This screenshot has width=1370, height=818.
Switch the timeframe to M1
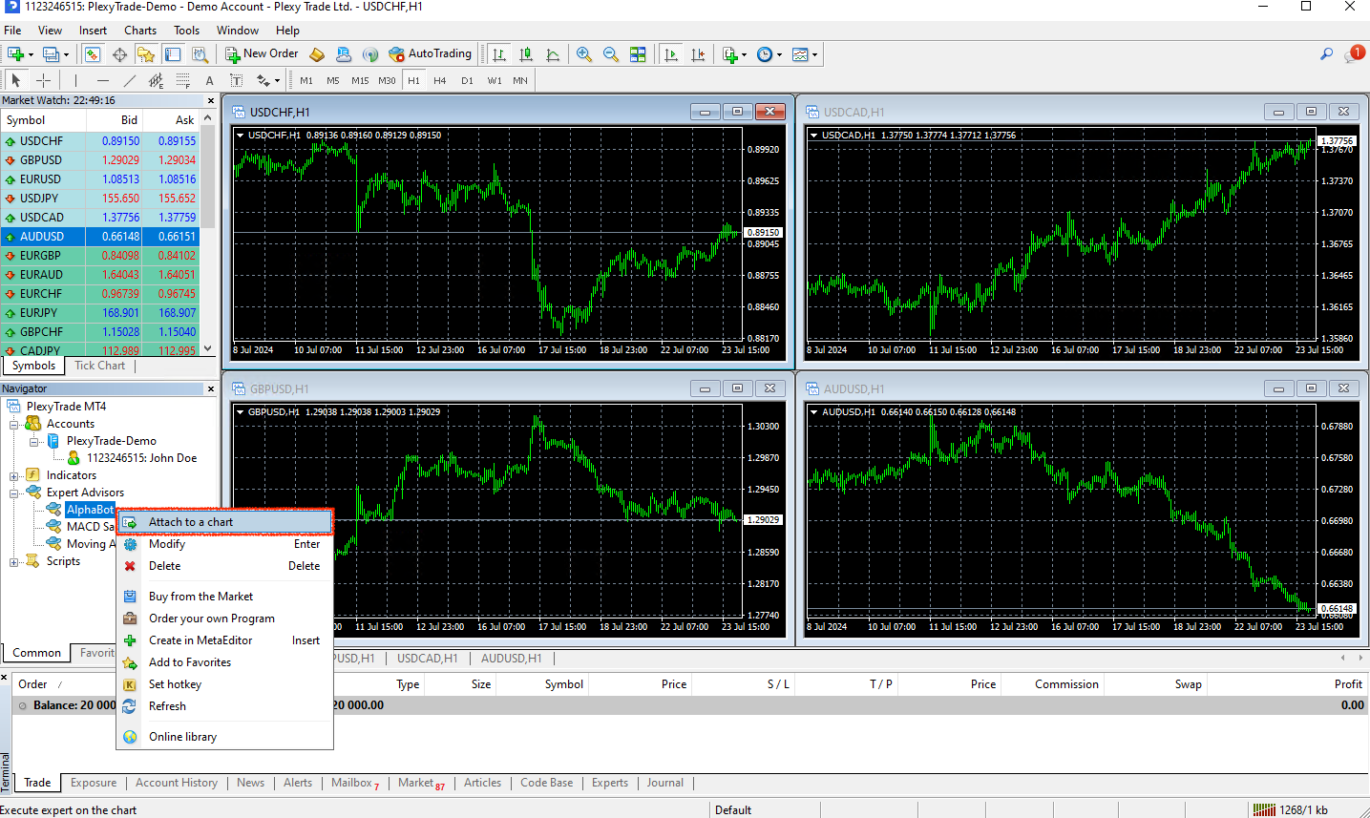[306, 80]
